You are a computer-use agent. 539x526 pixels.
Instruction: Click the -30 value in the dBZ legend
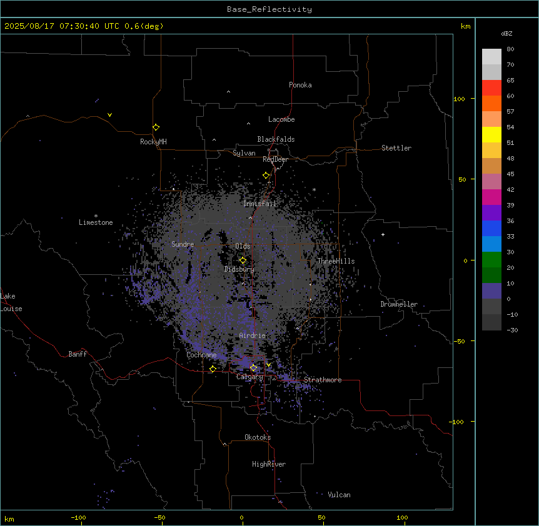[x=512, y=330]
